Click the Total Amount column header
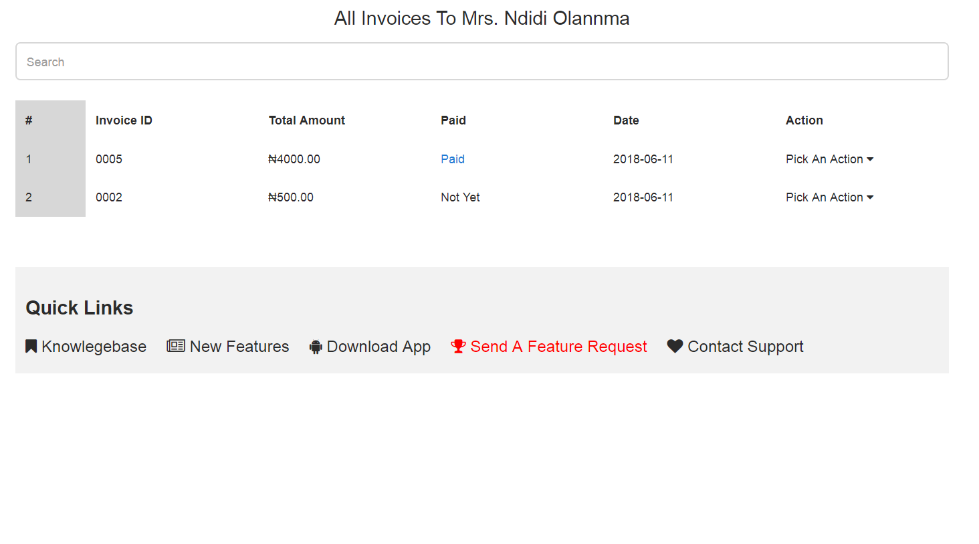 307,120
